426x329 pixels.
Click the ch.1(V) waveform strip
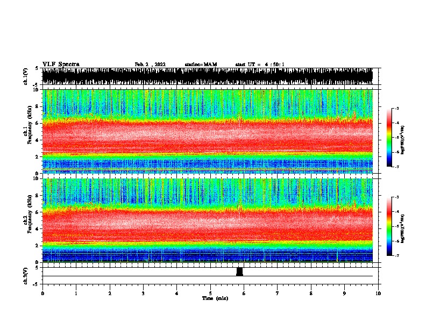(x=207, y=76)
